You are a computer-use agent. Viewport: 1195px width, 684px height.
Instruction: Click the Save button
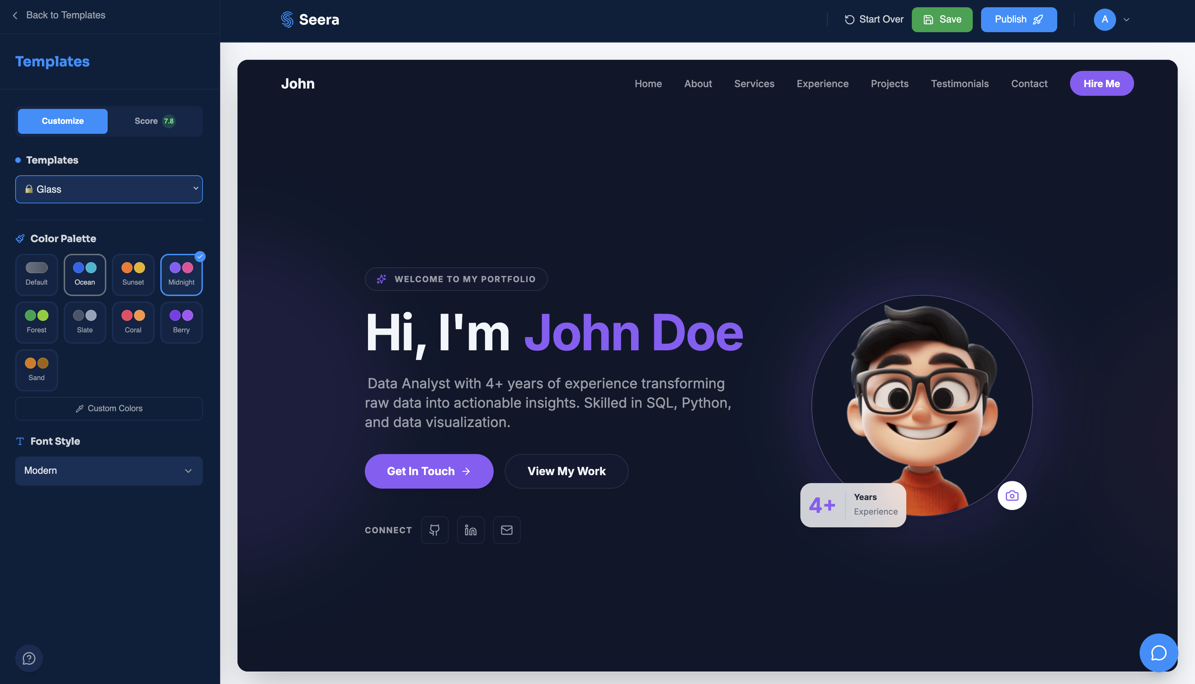tap(942, 19)
